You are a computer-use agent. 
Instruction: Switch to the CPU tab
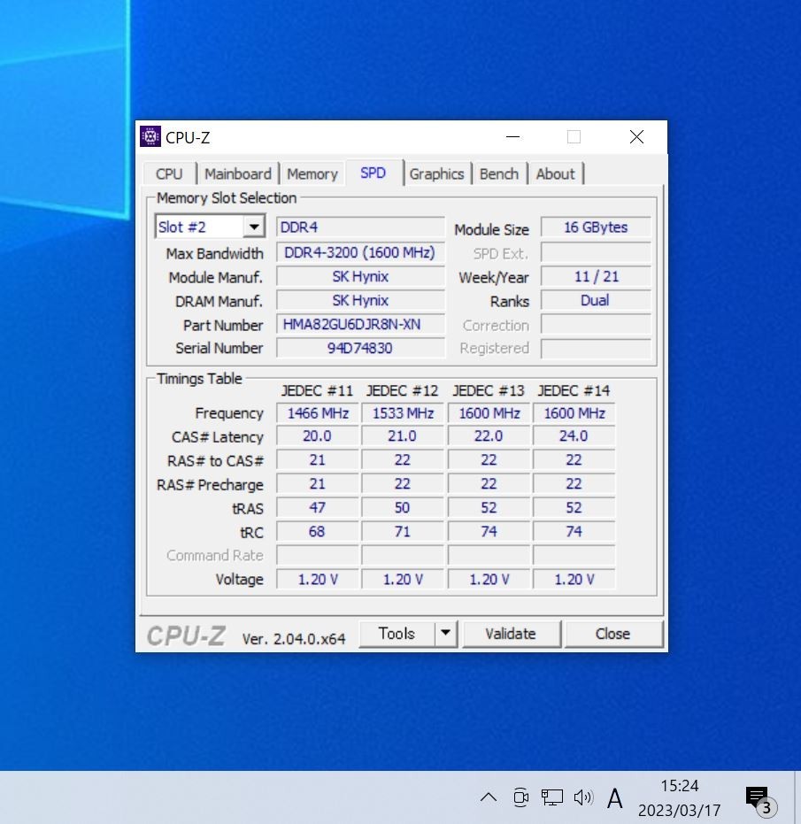pyautogui.click(x=169, y=174)
